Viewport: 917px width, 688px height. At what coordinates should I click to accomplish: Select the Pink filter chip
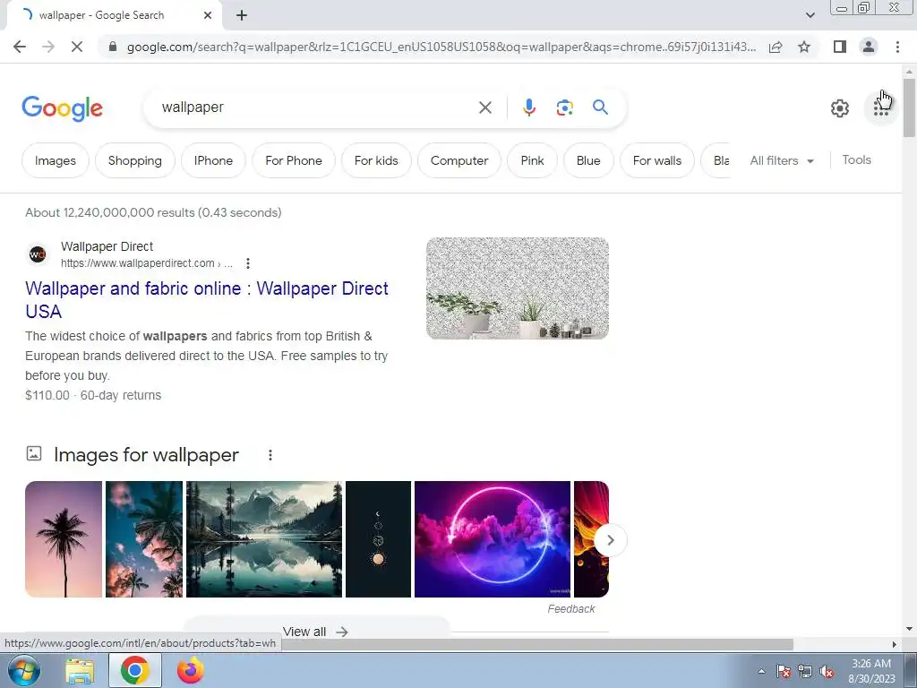pyautogui.click(x=532, y=160)
